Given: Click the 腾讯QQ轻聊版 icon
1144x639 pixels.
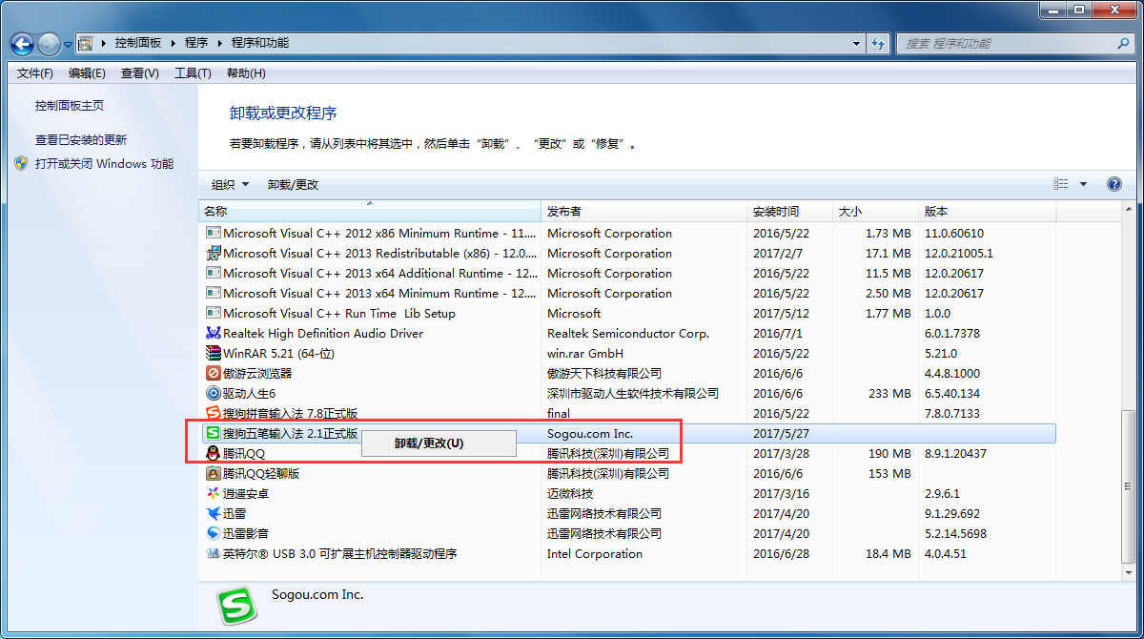Looking at the screenshot, I should 214,473.
